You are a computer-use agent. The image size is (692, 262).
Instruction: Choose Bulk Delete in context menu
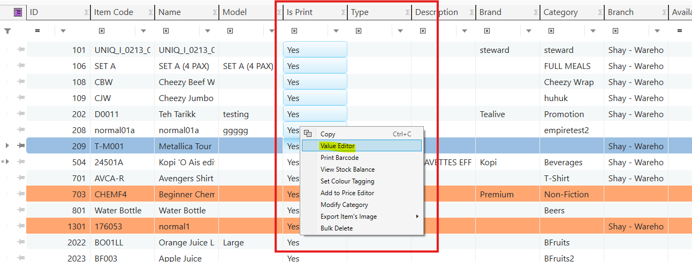click(336, 228)
